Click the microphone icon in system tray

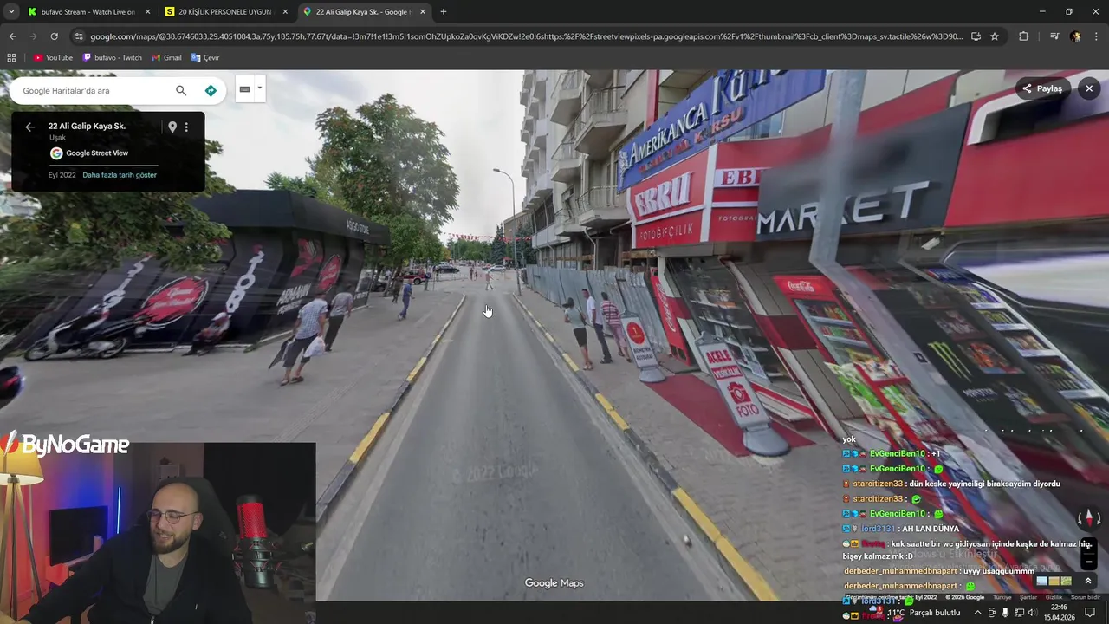[x=1005, y=613]
